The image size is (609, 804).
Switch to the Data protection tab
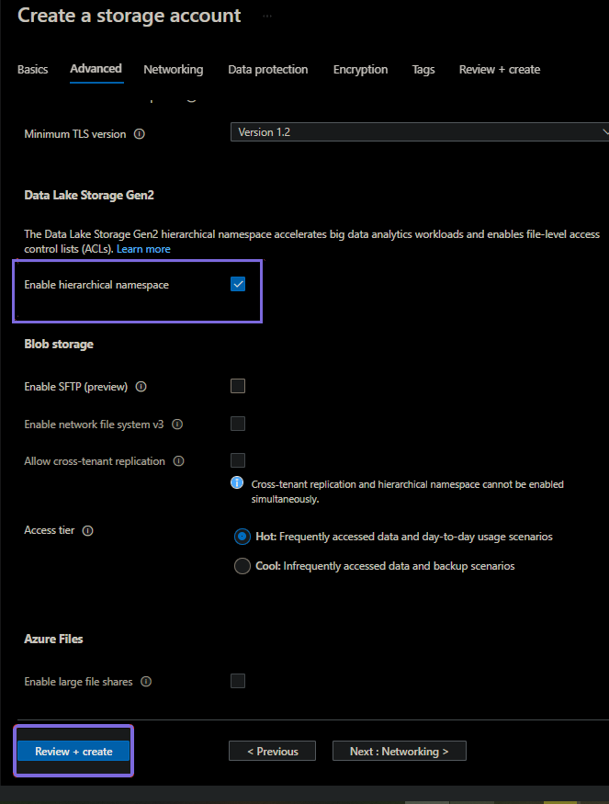coord(267,70)
